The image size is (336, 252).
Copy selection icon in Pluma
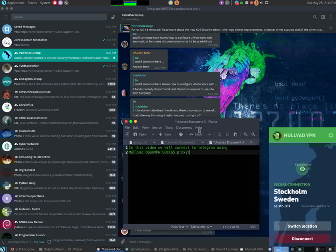[x=227, y=134]
